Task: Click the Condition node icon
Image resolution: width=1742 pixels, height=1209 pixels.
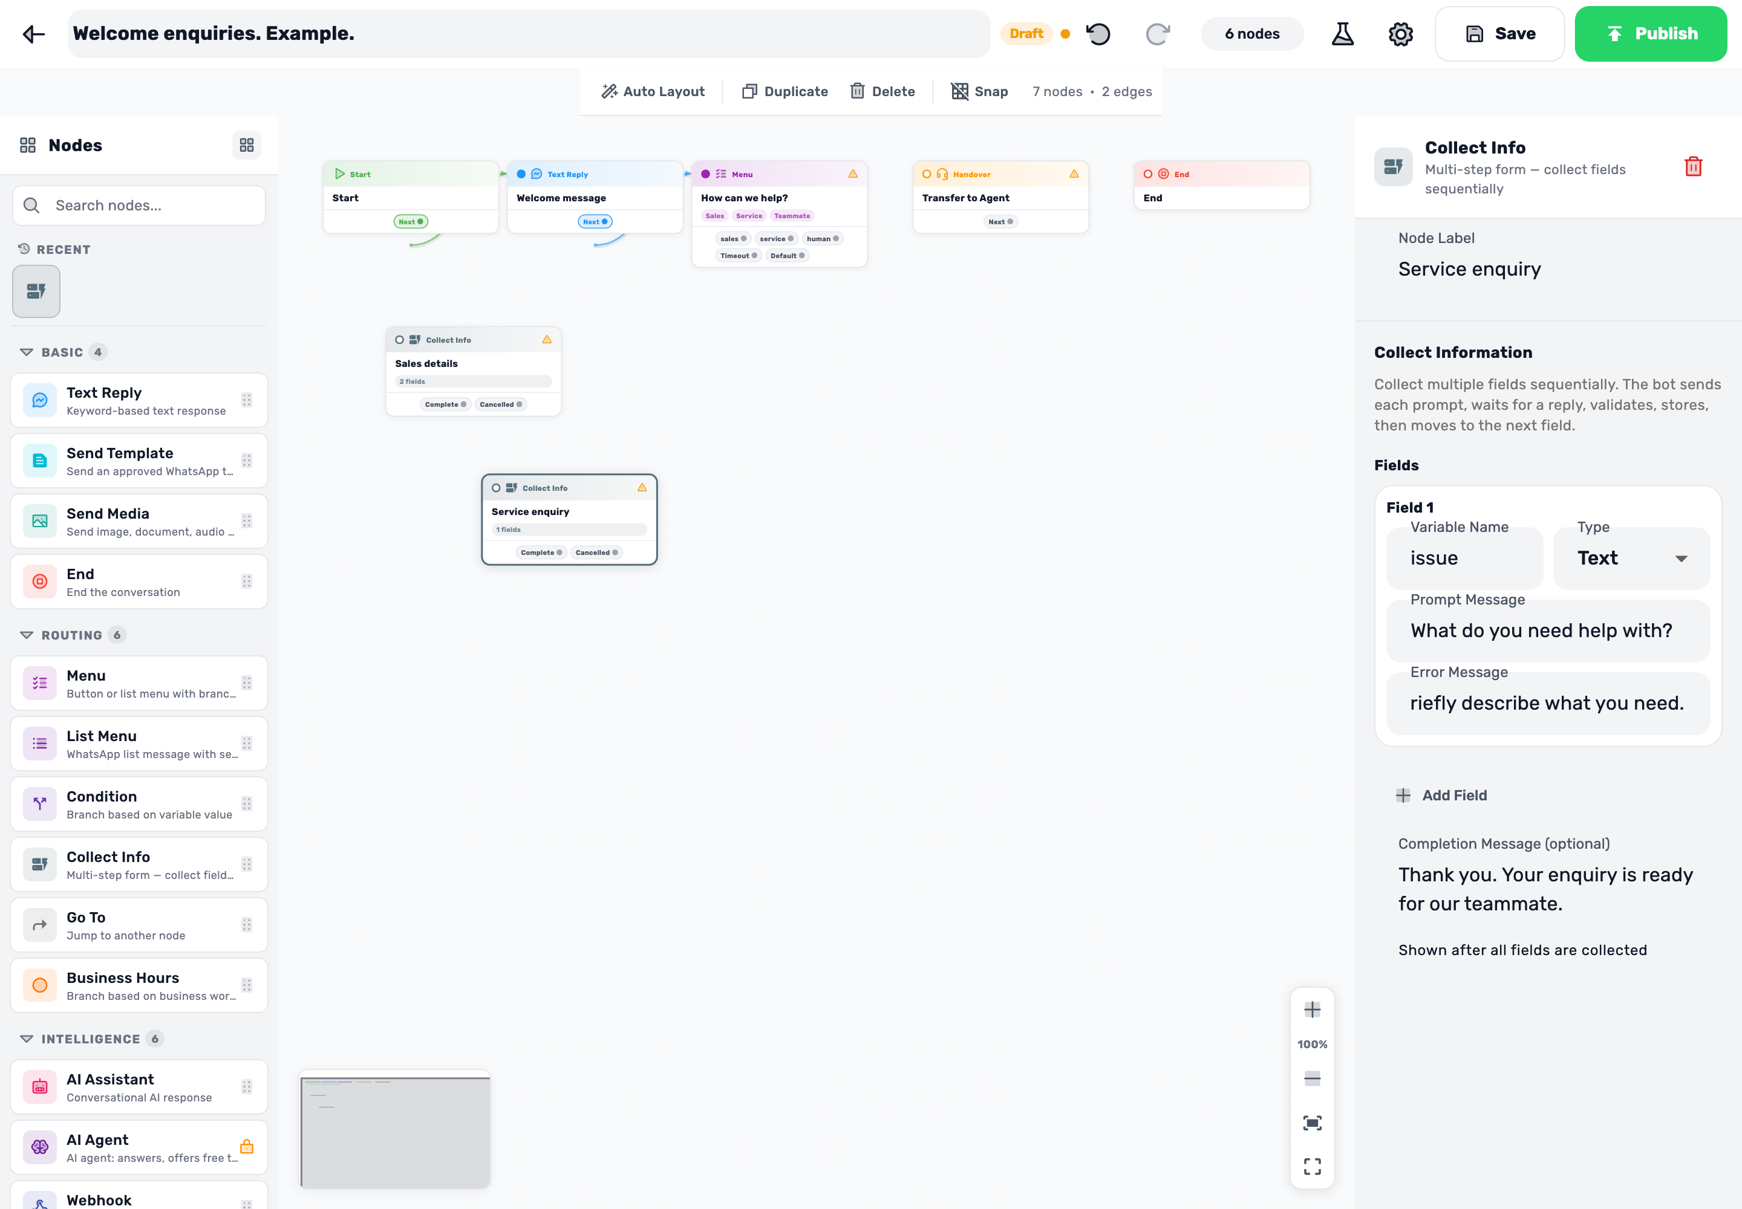Action: pos(40,803)
